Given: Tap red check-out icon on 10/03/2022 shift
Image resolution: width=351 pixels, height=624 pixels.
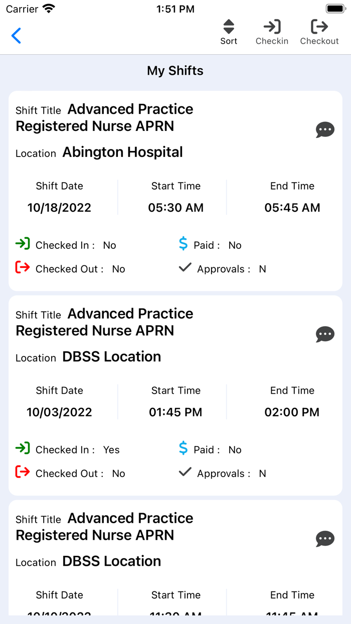Looking at the screenshot, I should click(x=23, y=473).
